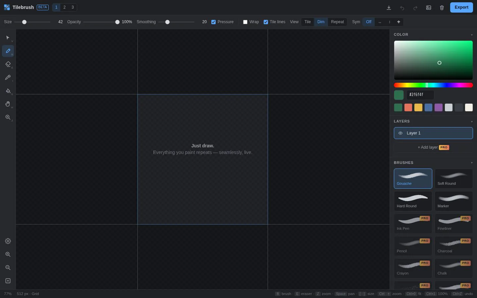Click the download icon in top bar
The height and width of the screenshot is (298, 477).
pos(389,8)
